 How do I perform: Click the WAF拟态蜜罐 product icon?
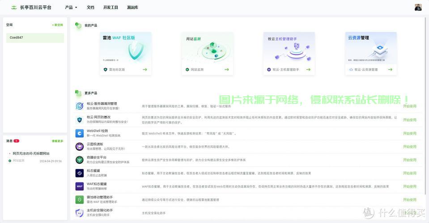point(79,186)
